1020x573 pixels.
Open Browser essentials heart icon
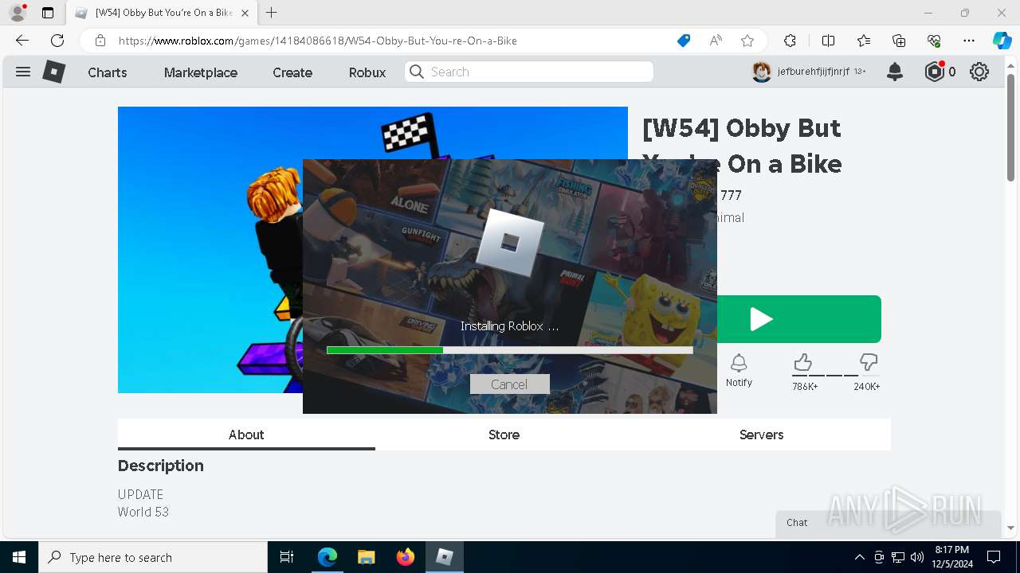[934, 41]
